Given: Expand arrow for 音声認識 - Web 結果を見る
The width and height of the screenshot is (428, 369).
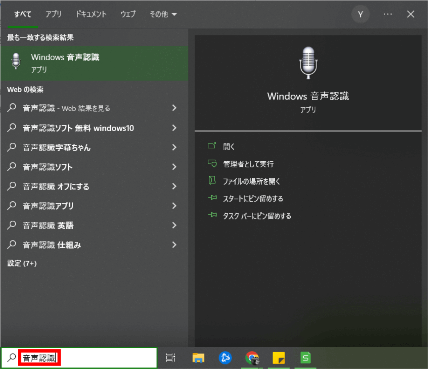Looking at the screenshot, I should (x=174, y=108).
